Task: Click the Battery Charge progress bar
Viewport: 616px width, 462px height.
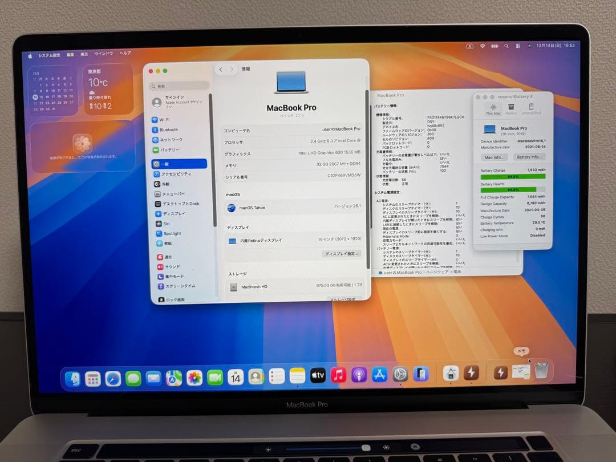Action: pyautogui.click(x=513, y=176)
